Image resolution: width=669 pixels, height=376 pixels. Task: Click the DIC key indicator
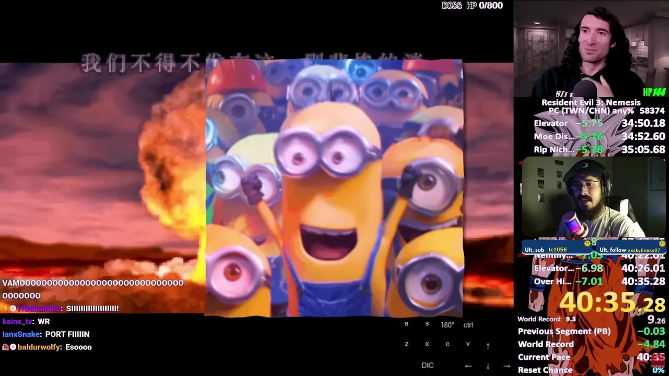(428, 366)
